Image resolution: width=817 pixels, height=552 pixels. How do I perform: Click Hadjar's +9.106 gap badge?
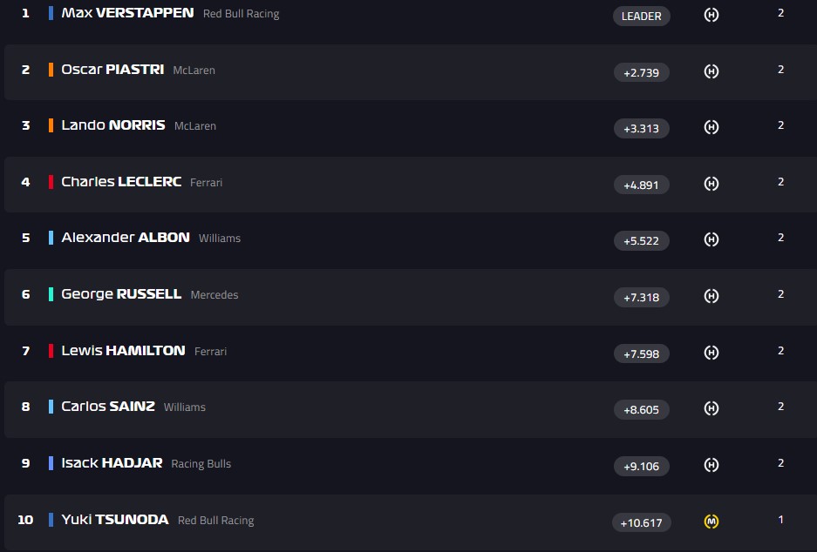click(642, 466)
